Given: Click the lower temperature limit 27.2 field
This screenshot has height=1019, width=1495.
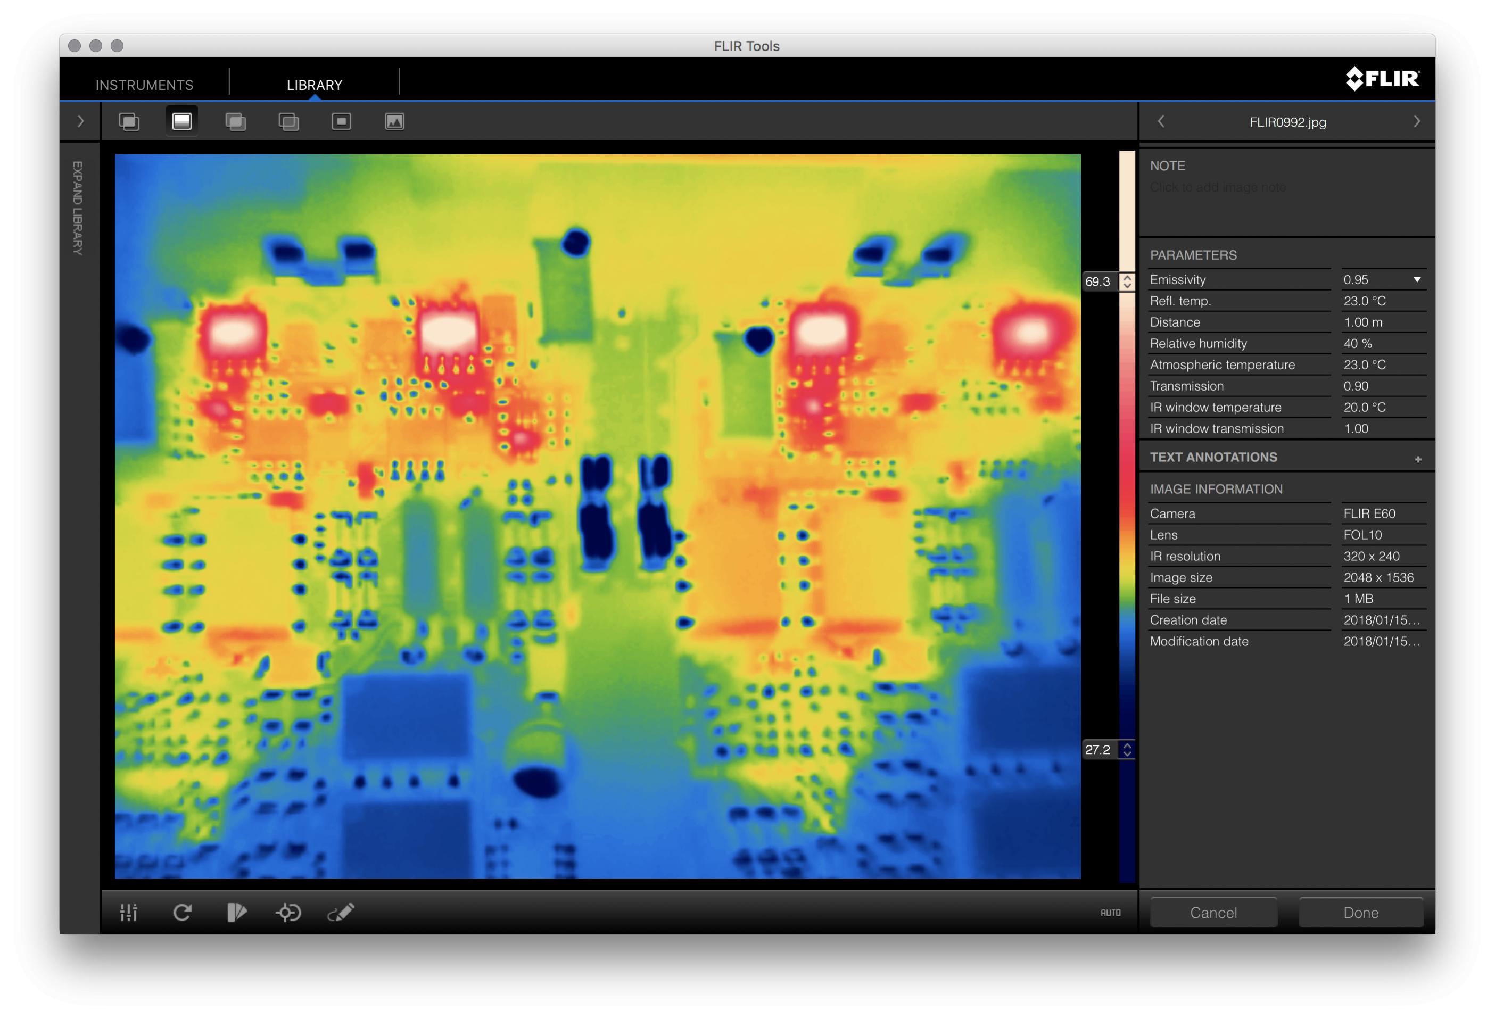Looking at the screenshot, I should coord(1100,749).
